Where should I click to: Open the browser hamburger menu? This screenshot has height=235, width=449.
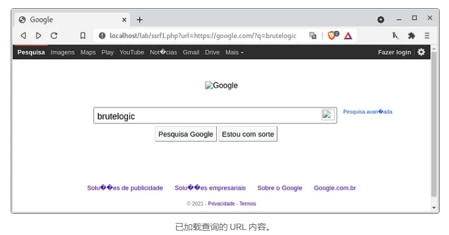pos(427,35)
